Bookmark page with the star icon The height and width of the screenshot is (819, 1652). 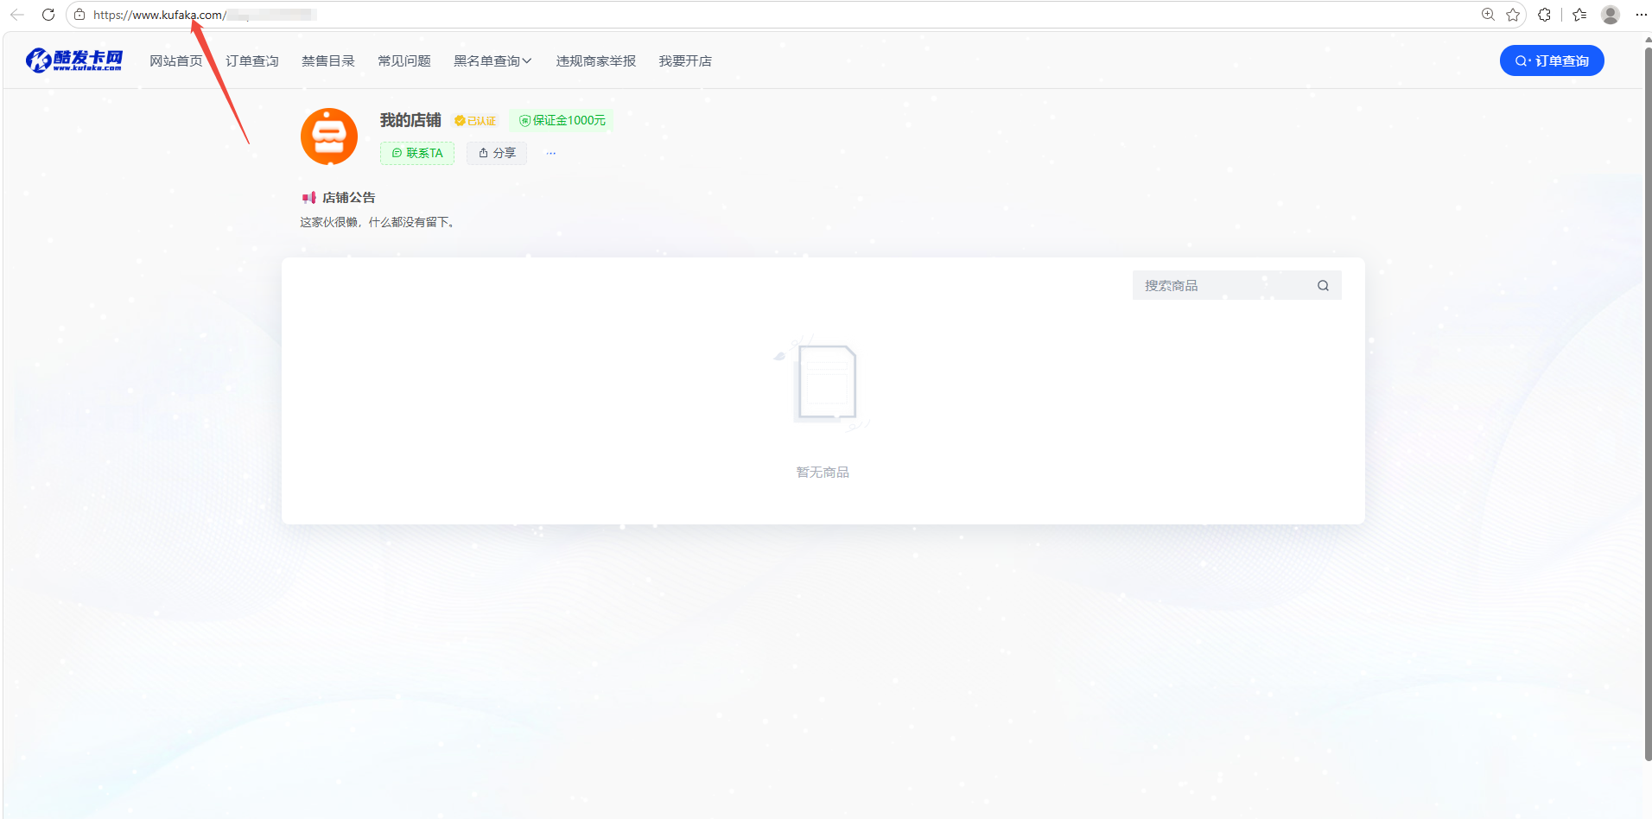click(x=1513, y=15)
